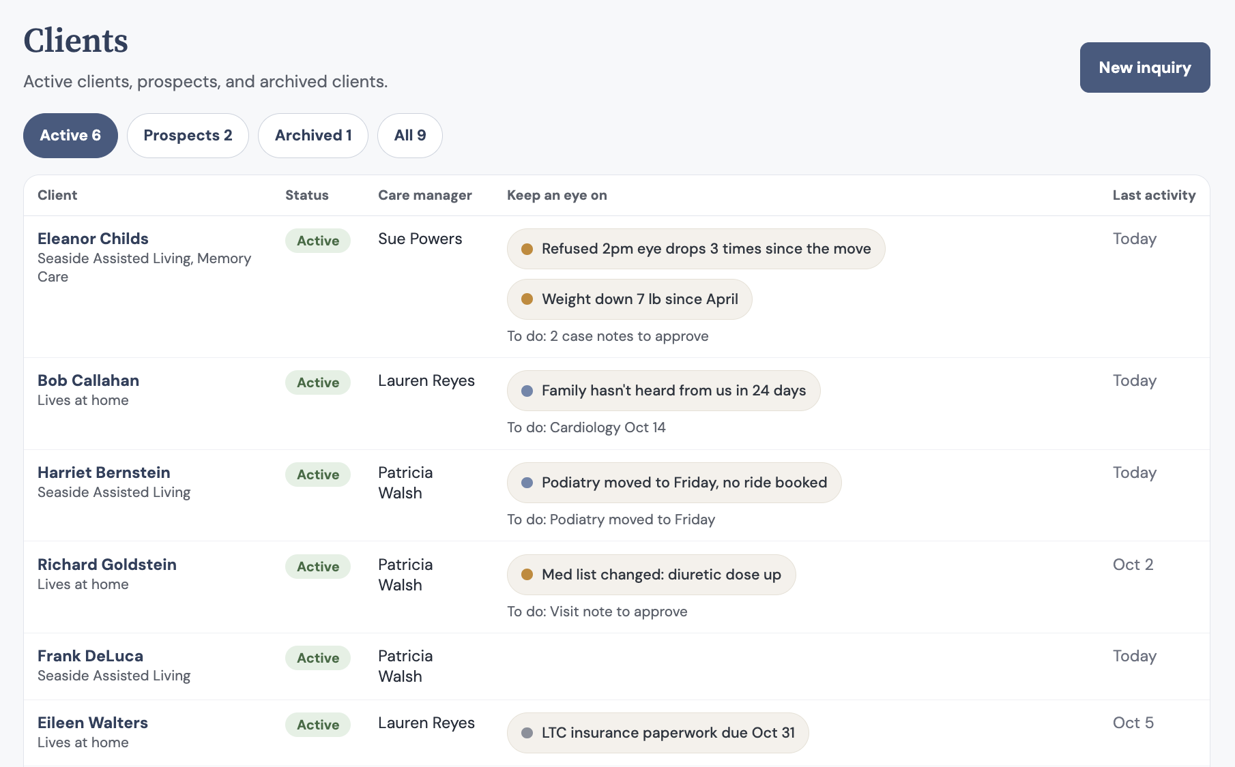Click 'LTC insurance paperwork due Oct 31' chip

tap(658, 733)
